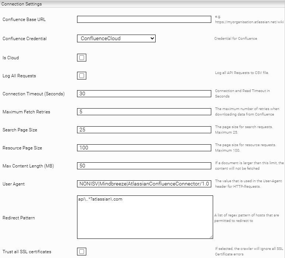Select the Max Content Length input

click(144, 166)
